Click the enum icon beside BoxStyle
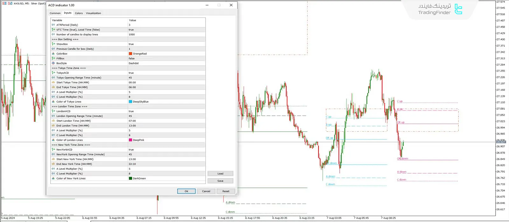The image size is (509, 222). click(53, 63)
